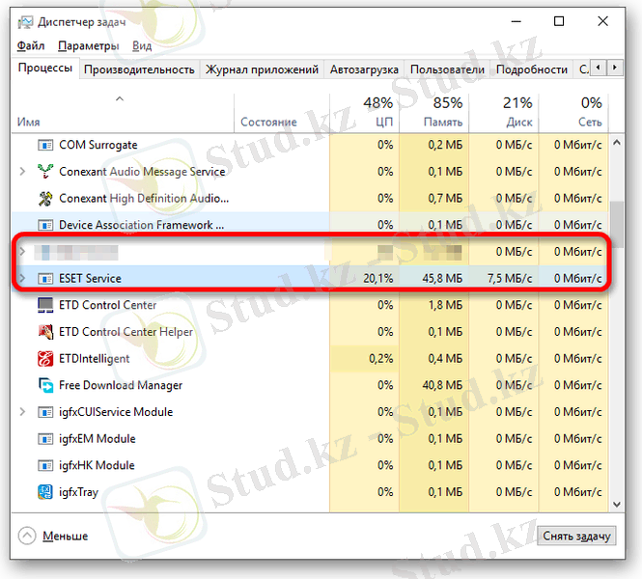The height and width of the screenshot is (579, 642).
Task: Sort by the Имя column header
Action: [123, 113]
